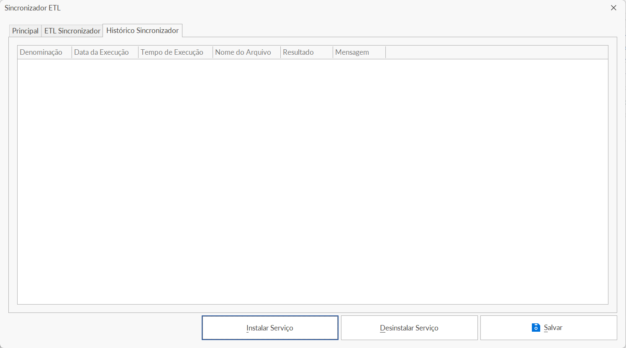626x348 pixels.
Task: Click the Nome do Arquivo column header
Action: (243, 52)
